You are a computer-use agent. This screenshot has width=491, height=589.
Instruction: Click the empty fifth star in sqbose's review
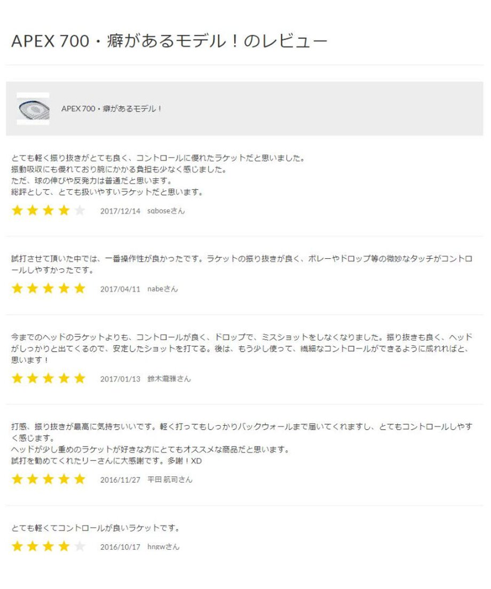tap(80, 210)
